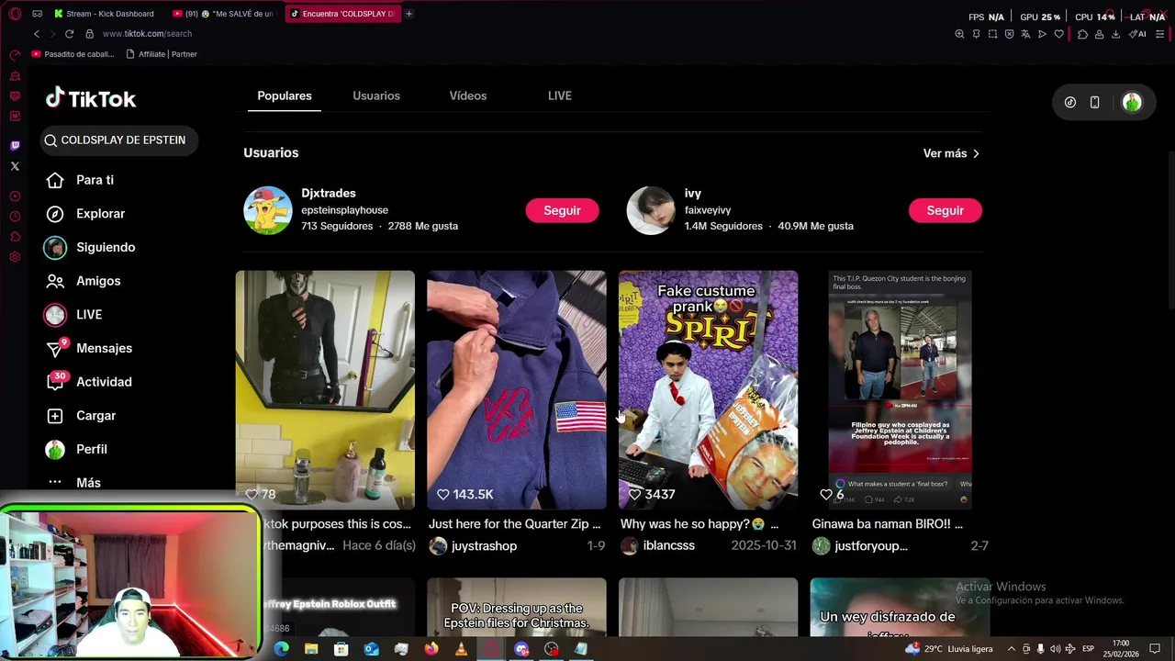The height and width of the screenshot is (661, 1175).
Task: Open the page translate icon
Action: tap(1025, 34)
